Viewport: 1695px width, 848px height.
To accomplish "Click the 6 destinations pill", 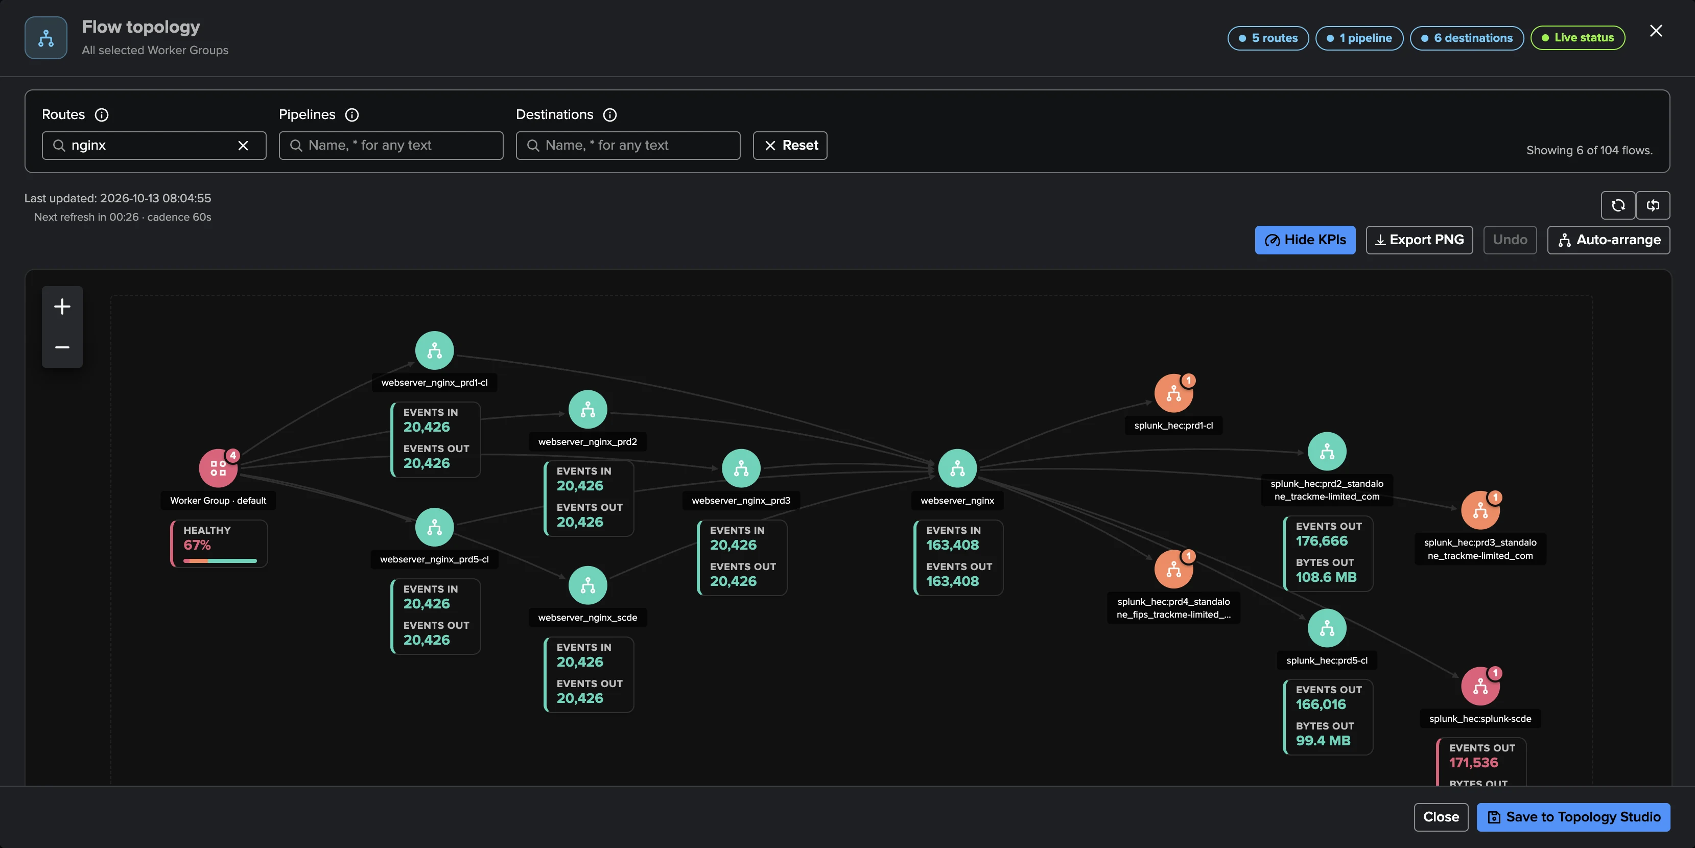I will 1467,37.
